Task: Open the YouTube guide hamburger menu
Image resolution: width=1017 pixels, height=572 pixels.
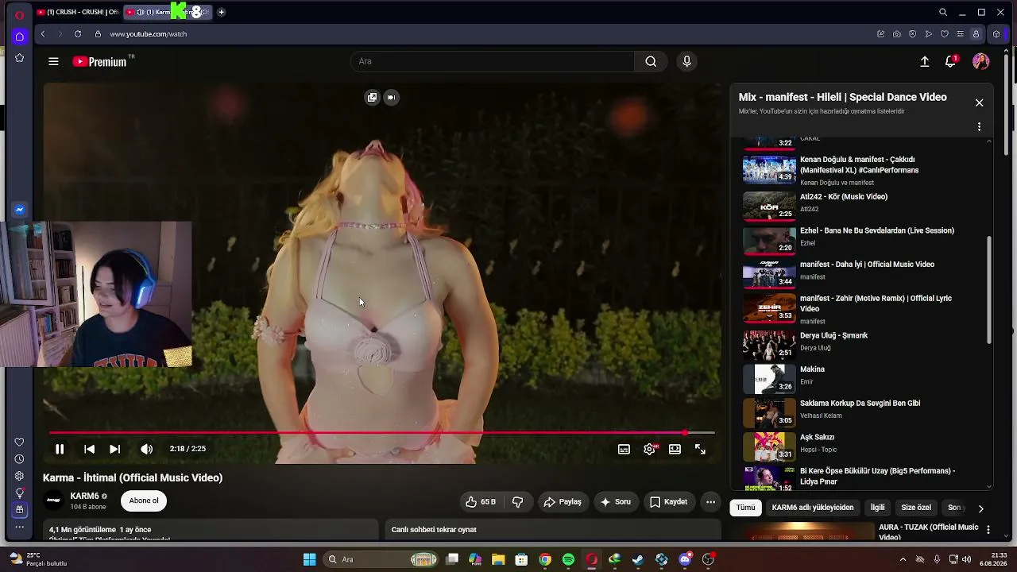Action: pyautogui.click(x=53, y=61)
